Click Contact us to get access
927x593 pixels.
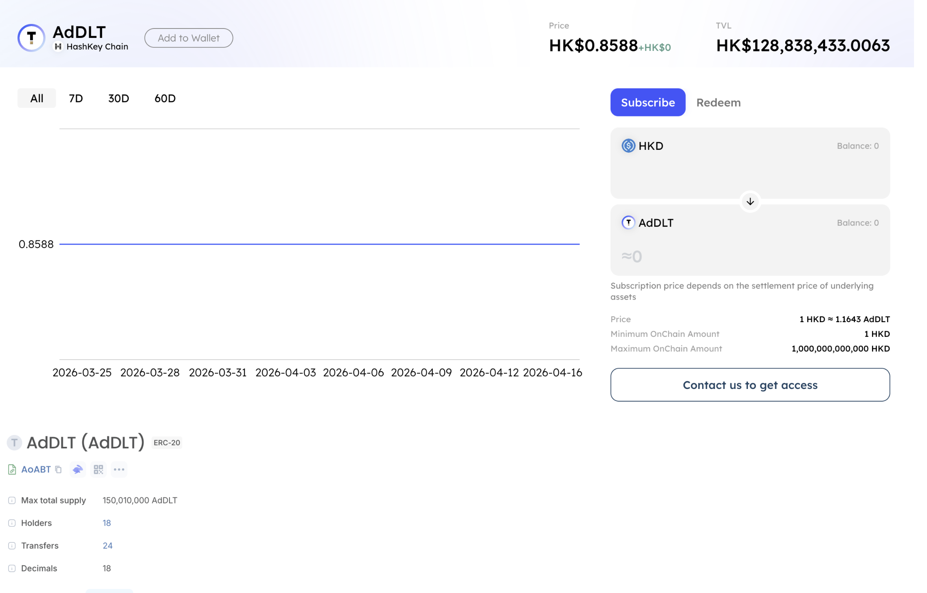(750, 385)
